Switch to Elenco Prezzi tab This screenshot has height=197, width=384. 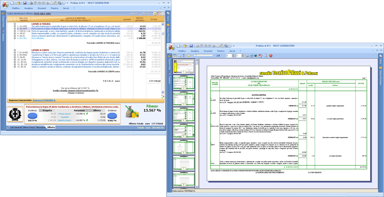[x=29, y=127]
